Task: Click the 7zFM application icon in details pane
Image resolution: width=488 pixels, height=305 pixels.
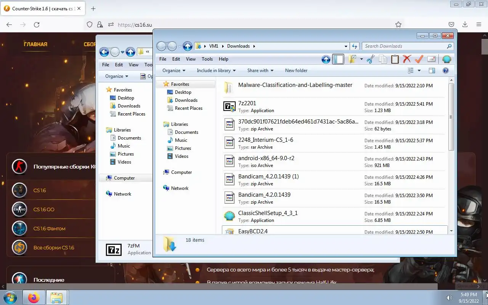Action: pyautogui.click(x=114, y=249)
